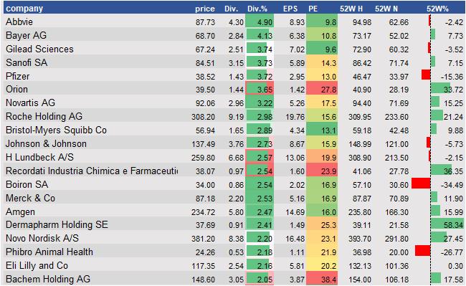This screenshot has width=466, height=286.
Task: Select the Div.% column header
Action: click(x=257, y=9)
